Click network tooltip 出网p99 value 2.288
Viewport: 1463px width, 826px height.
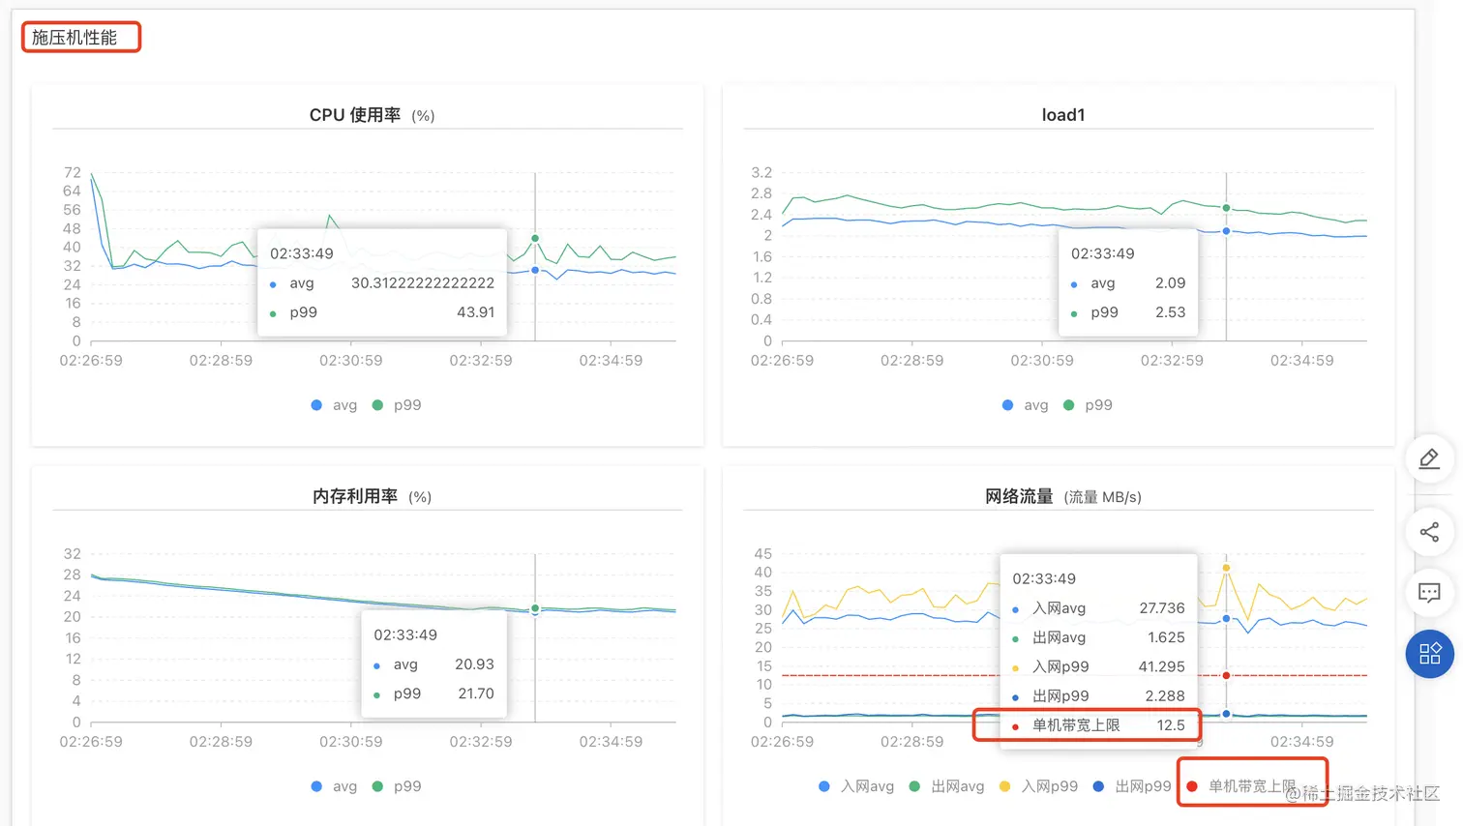pyautogui.click(x=1165, y=695)
